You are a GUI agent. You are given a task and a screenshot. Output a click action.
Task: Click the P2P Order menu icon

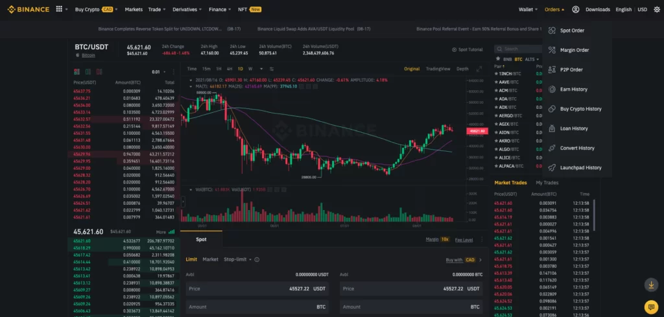pyautogui.click(x=552, y=69)
